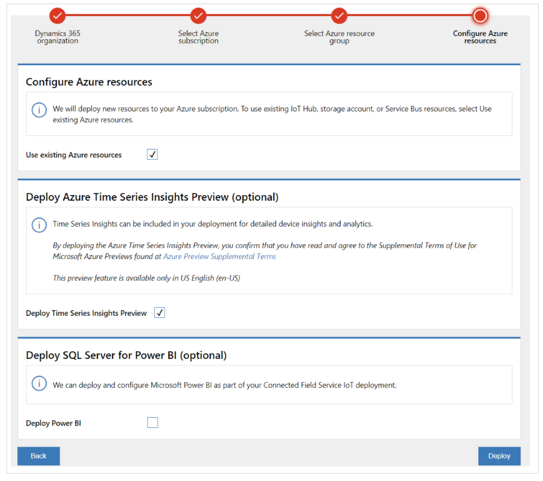Enable the Deploy Power BI checkbox
The height and width of the screenshot is (481, 543).
point(153,423)
